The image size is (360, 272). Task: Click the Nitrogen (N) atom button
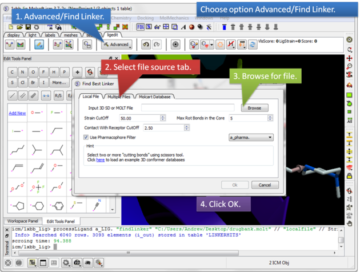22,72
